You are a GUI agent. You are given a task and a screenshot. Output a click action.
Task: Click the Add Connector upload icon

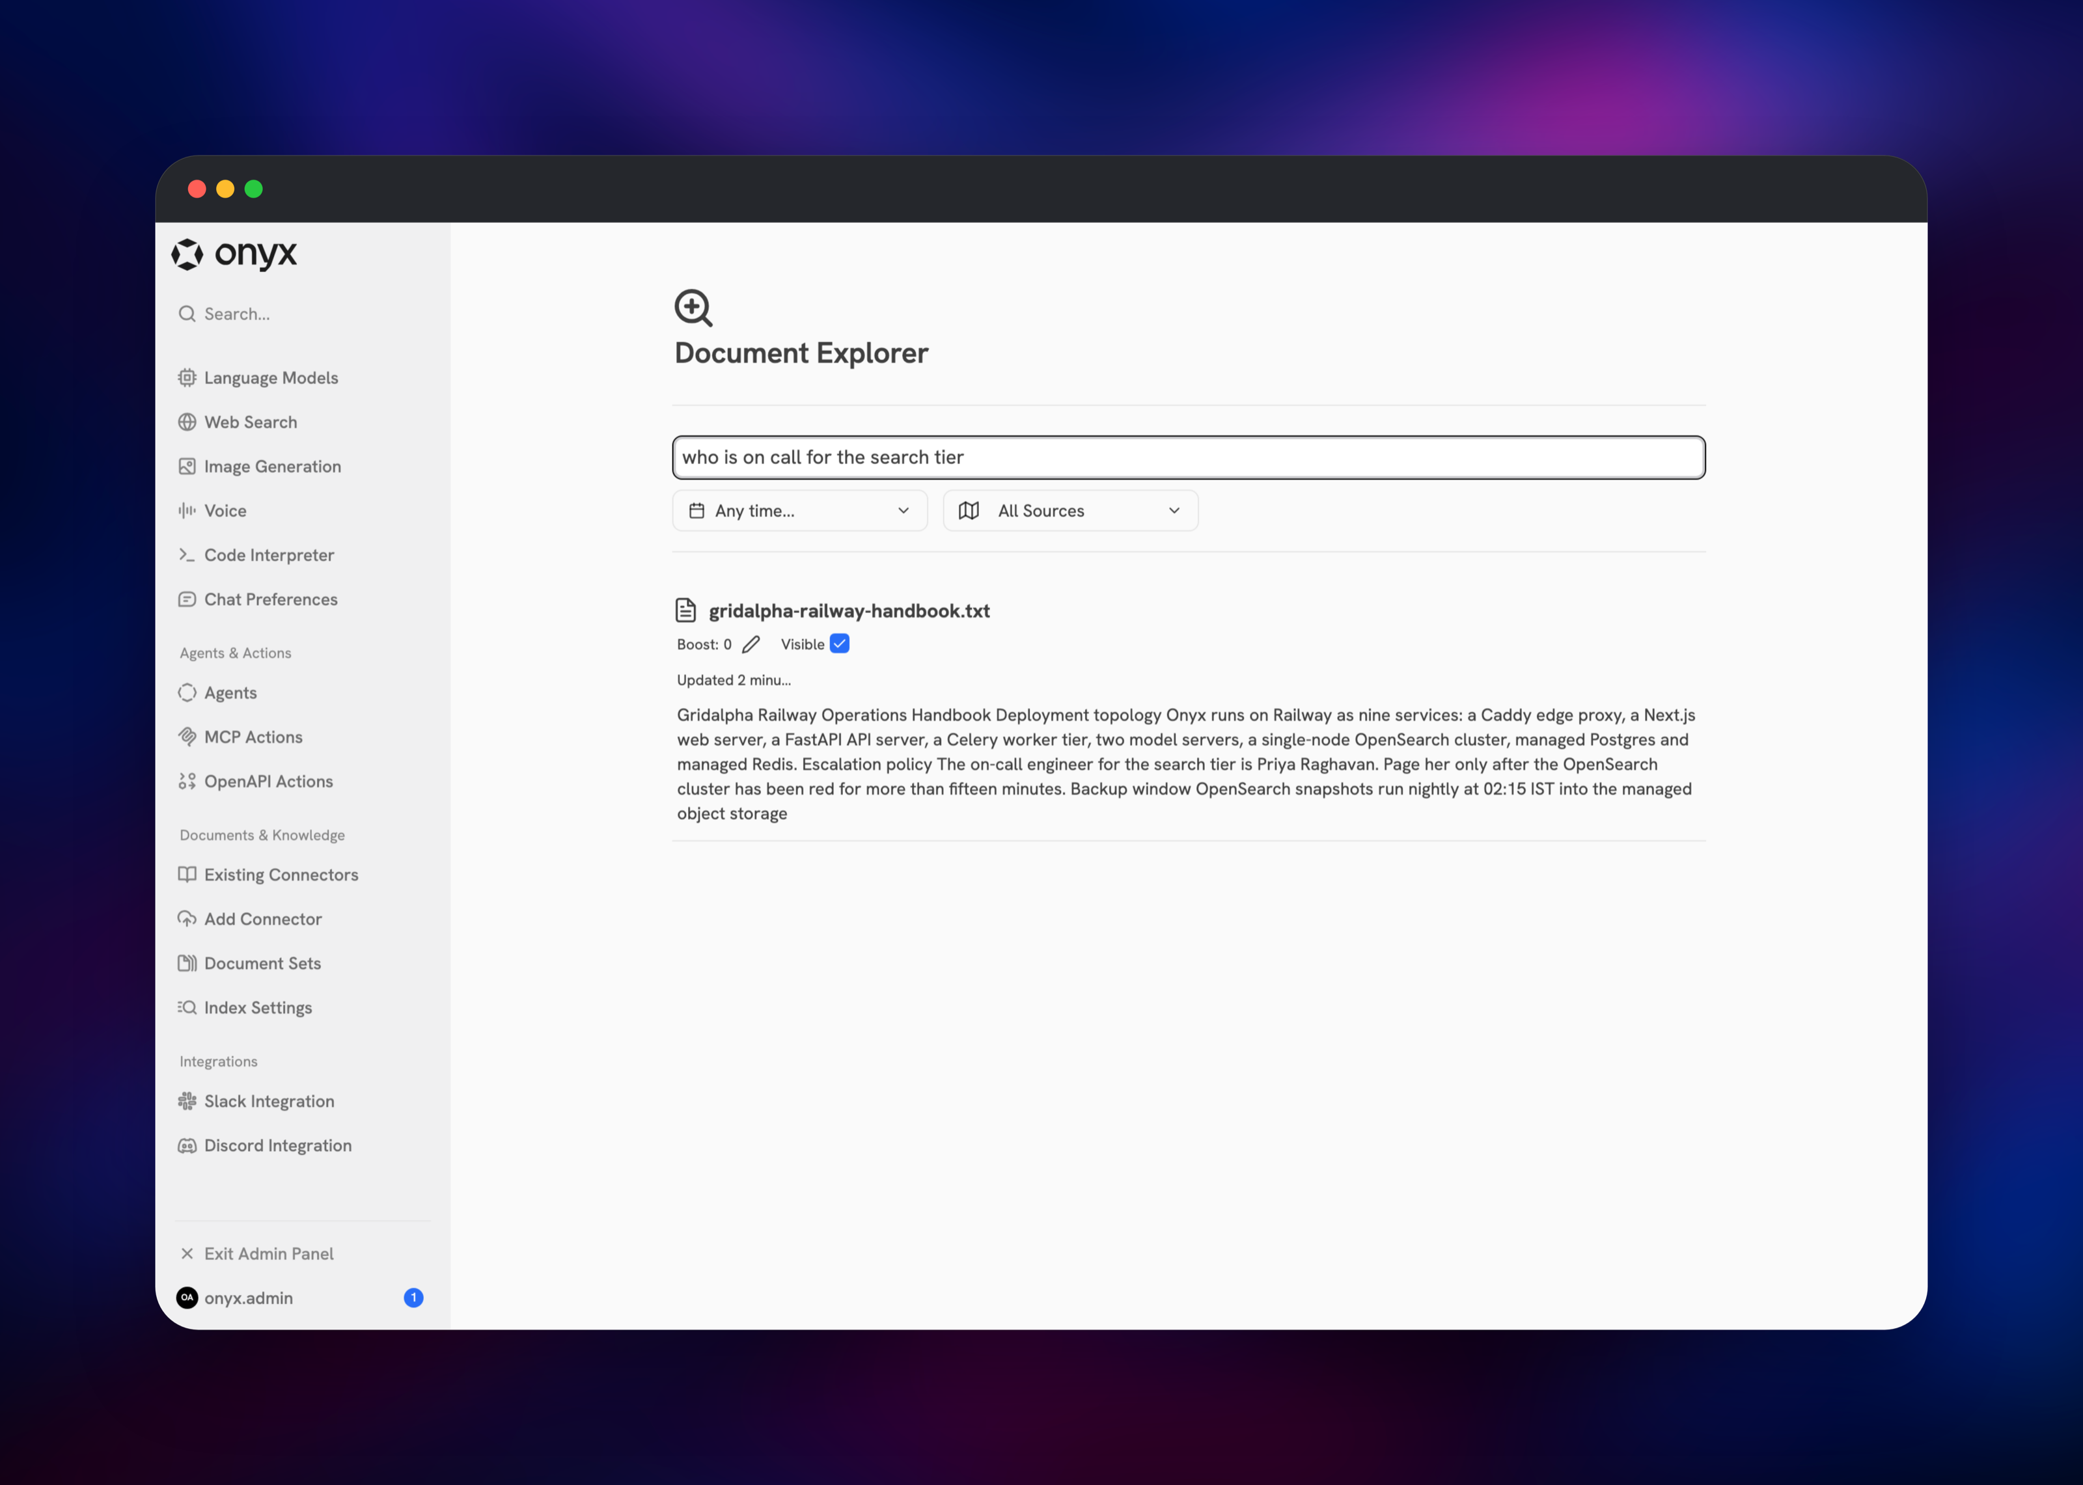point(187,919)
